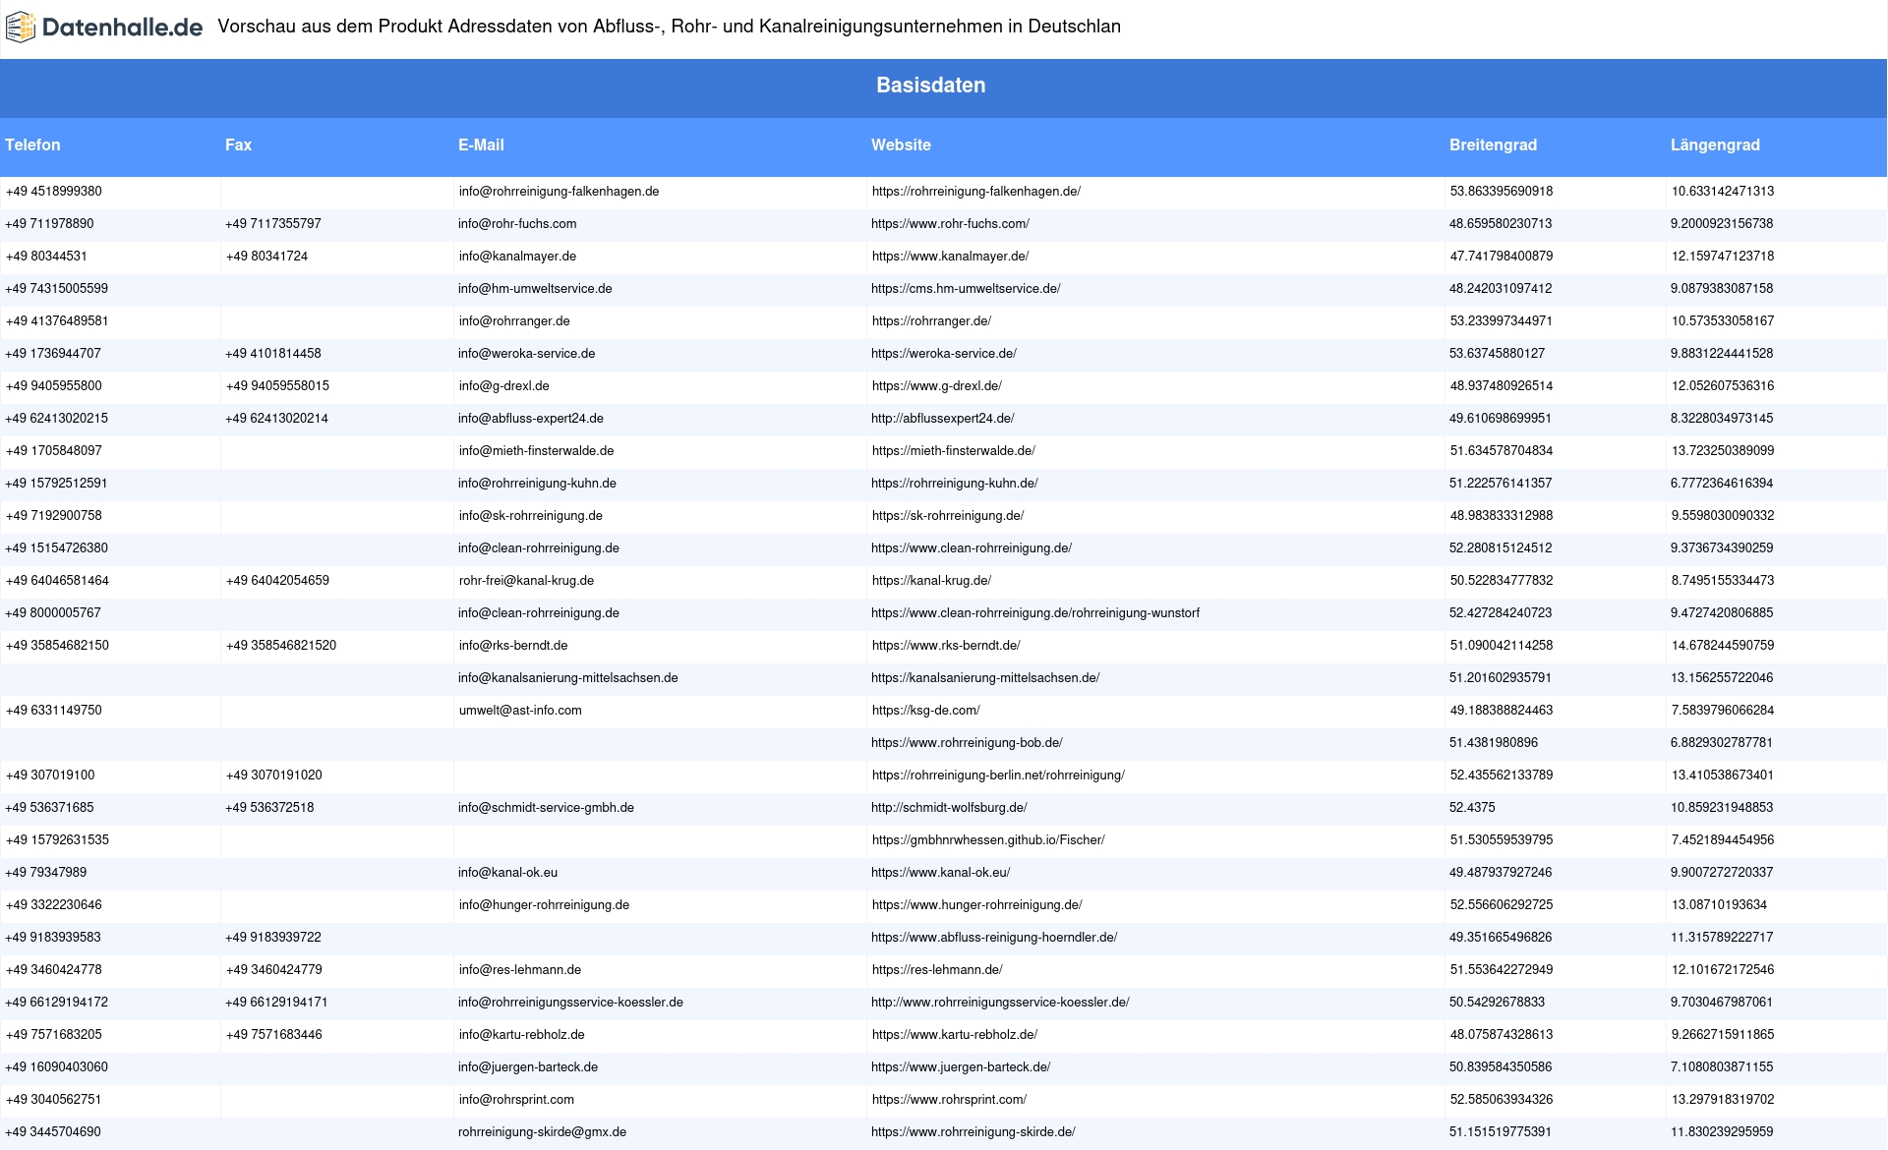Click website https://www.juergen-barteck.de/
Screen dimensions: 1888x1150
[x=961, y=1067]
